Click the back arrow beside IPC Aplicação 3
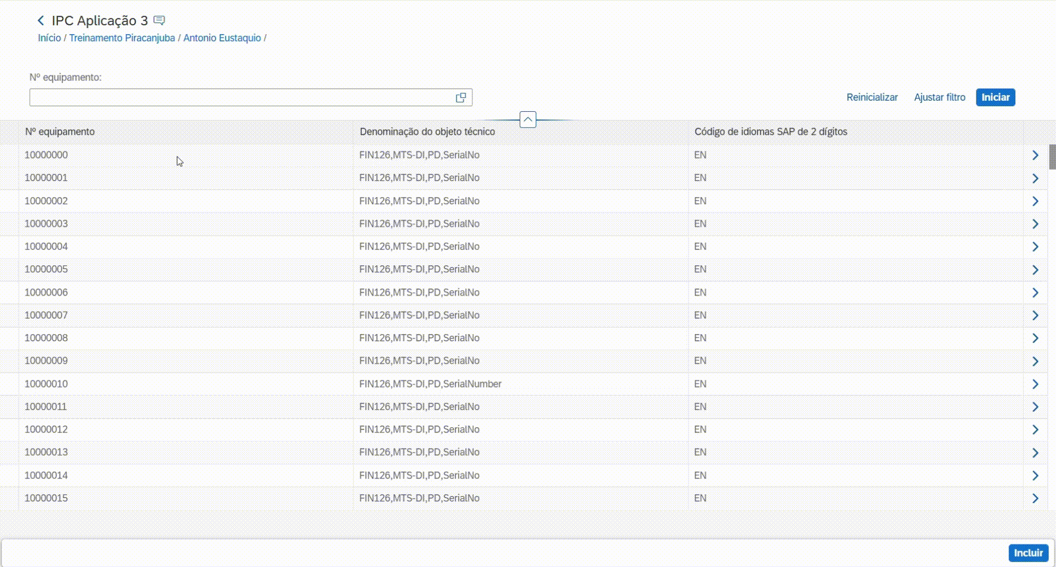This screenshot has height=567, width=1056. click(x=41, y=21)
